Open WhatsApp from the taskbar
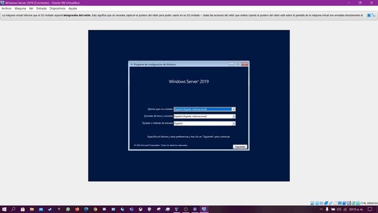The width and height of the screenshot is (378, 213). (x=68, y=209)
